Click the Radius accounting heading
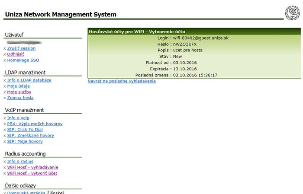The width and height of the screenshot is (303, 194). point(25,154)
